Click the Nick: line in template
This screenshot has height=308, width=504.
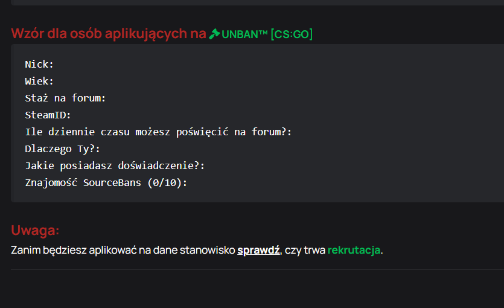click(39, 64)
